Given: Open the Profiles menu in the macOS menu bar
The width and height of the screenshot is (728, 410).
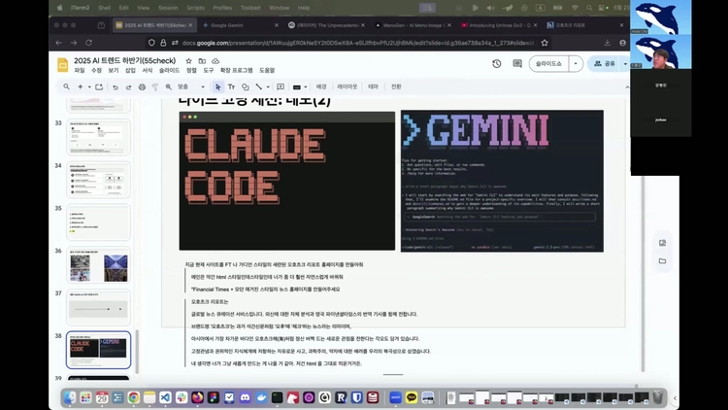Looking at the screenshot, I should coord(222,8).
